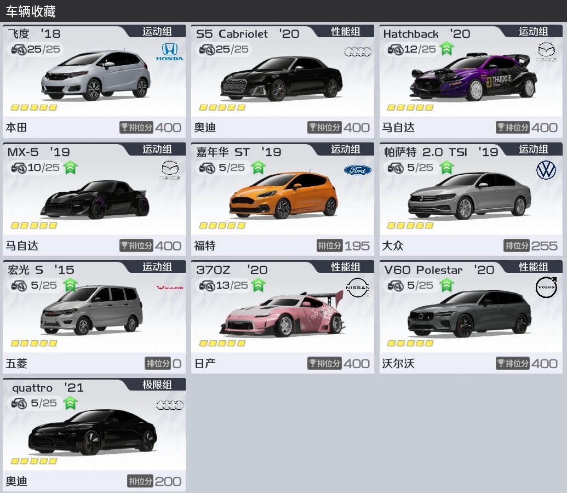Click the Ford logo on 嘉年华 ST card

[357, 170]
